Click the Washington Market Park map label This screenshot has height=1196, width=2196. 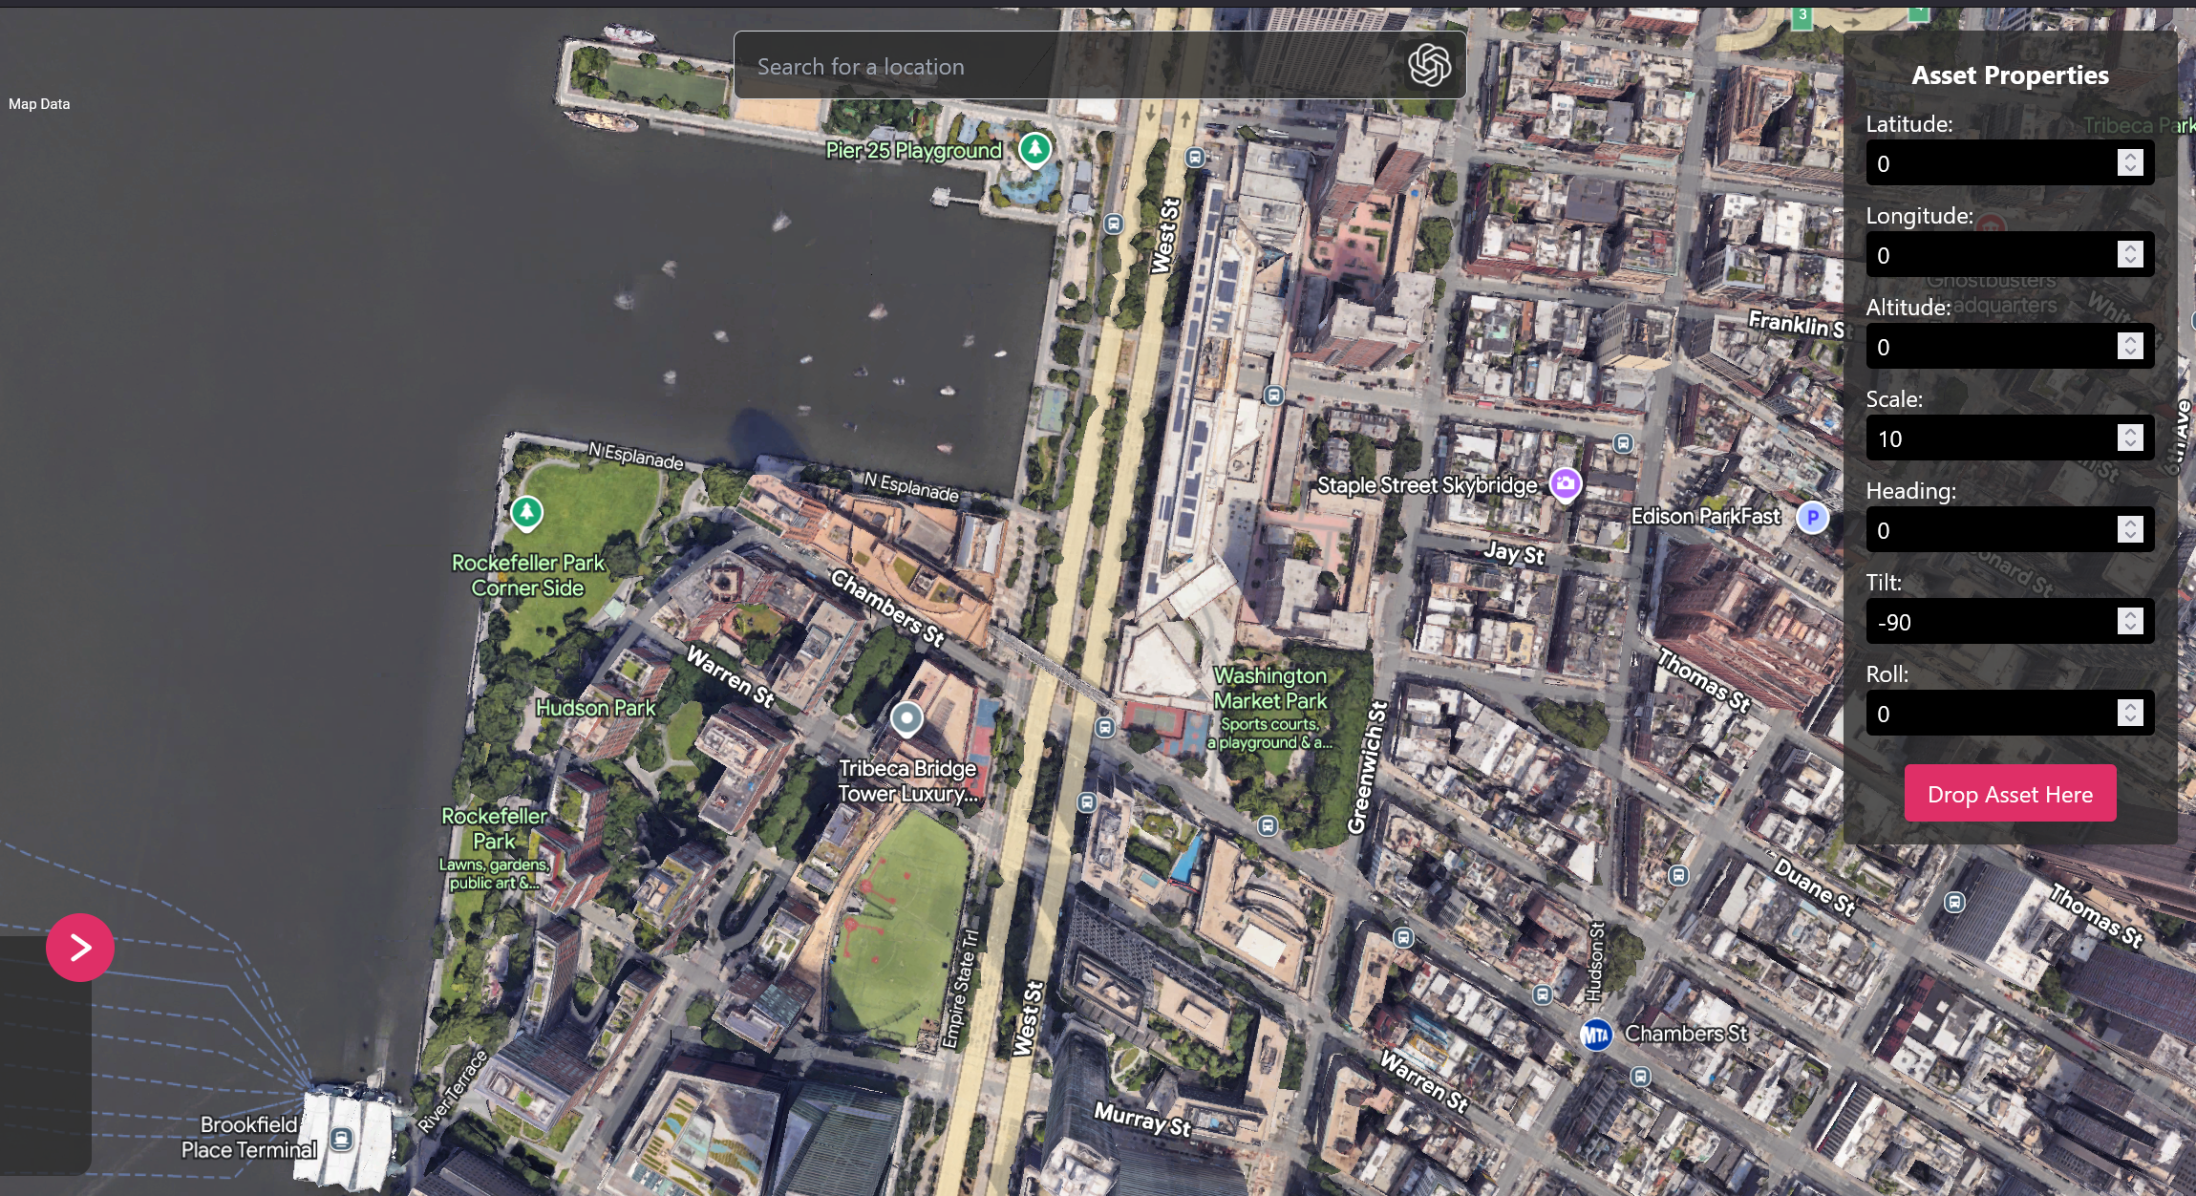(x=1269, y=689)
